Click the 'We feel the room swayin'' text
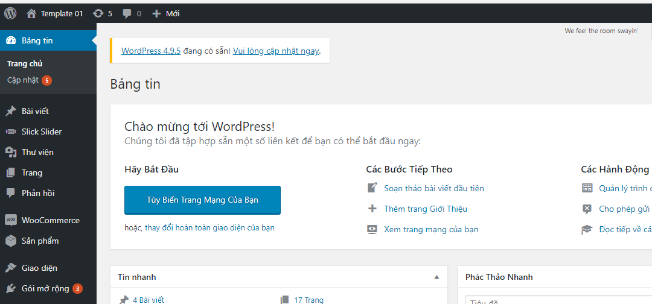The width and height of the screenshot is (652, 304). 601,31
